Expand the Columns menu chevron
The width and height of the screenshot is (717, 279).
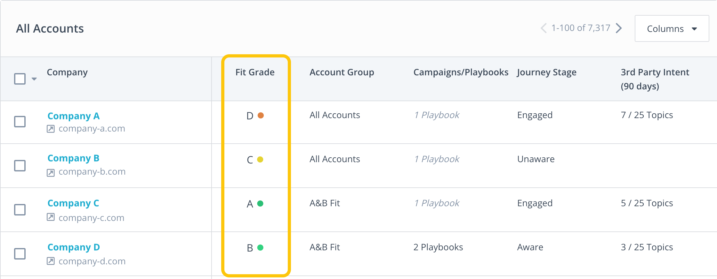pos(695,28)
